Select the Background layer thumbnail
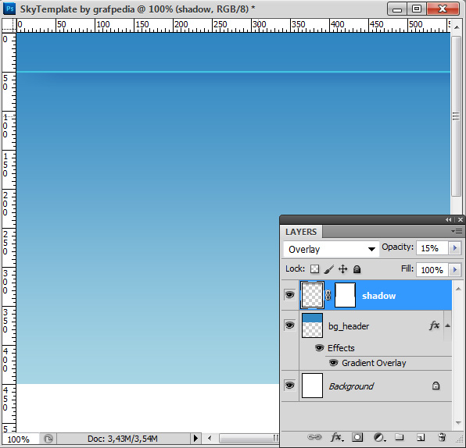Screen dimensions: 466x448 [312, 386]
